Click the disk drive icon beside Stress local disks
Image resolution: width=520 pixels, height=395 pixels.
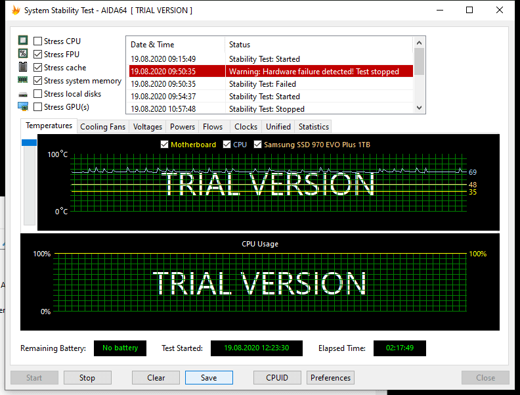point(23,95)
